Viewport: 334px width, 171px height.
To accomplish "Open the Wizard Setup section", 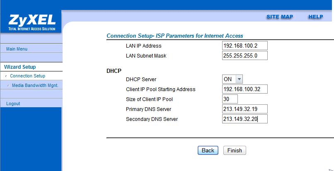I will tap(20, 67).
